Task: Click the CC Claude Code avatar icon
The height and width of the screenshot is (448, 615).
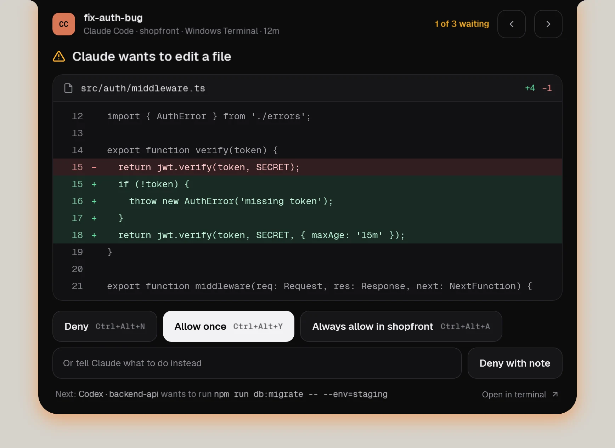Action: pos(64,24)
